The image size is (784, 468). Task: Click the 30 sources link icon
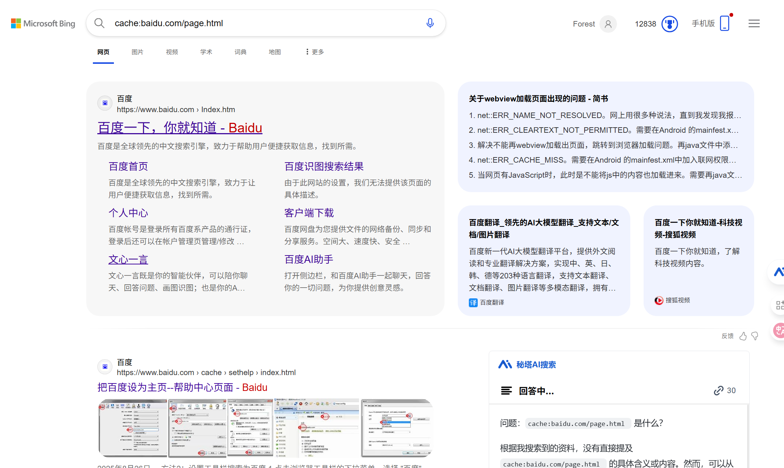click(x=718, y=391)
